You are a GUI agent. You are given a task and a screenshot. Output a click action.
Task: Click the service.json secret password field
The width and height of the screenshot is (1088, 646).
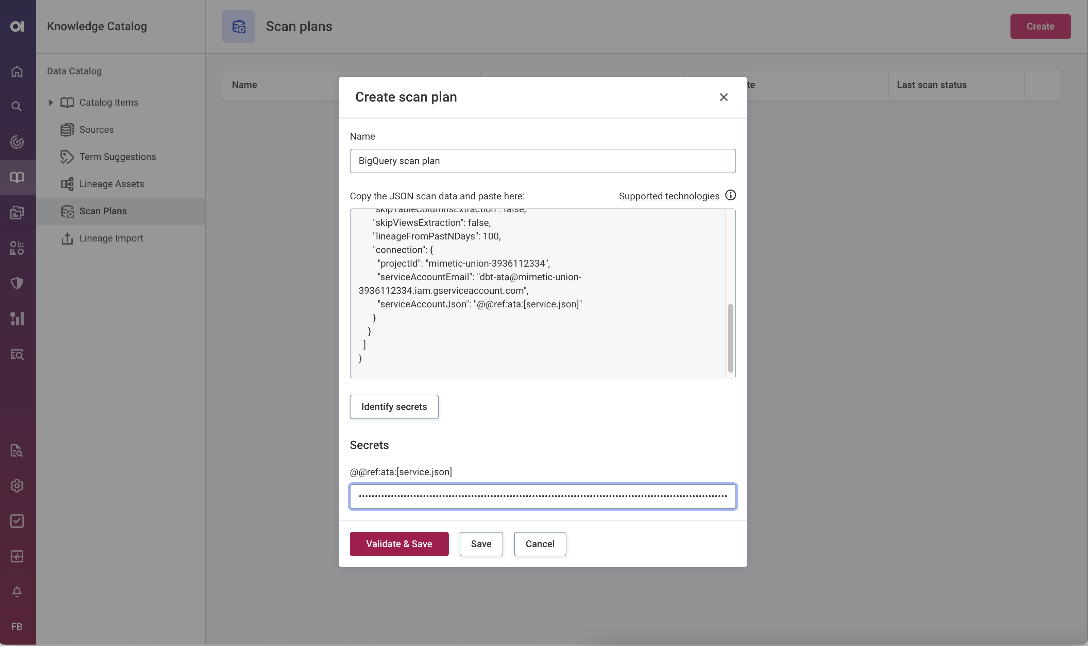pos(543,496)
